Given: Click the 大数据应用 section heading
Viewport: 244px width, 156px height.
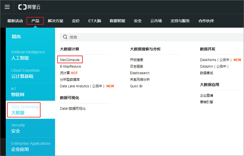Looking at the screenshot, I should (x=210, y=85).
